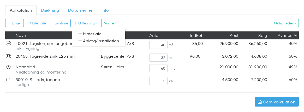This screenshot has width=304, height=112.
Task: Edit quantity field showing 60
Action: [158, 68]
